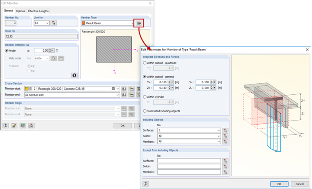Expand Member start cross-section dropdown
Viewport: 312px width, 189px height.
[x=118, y=89]
